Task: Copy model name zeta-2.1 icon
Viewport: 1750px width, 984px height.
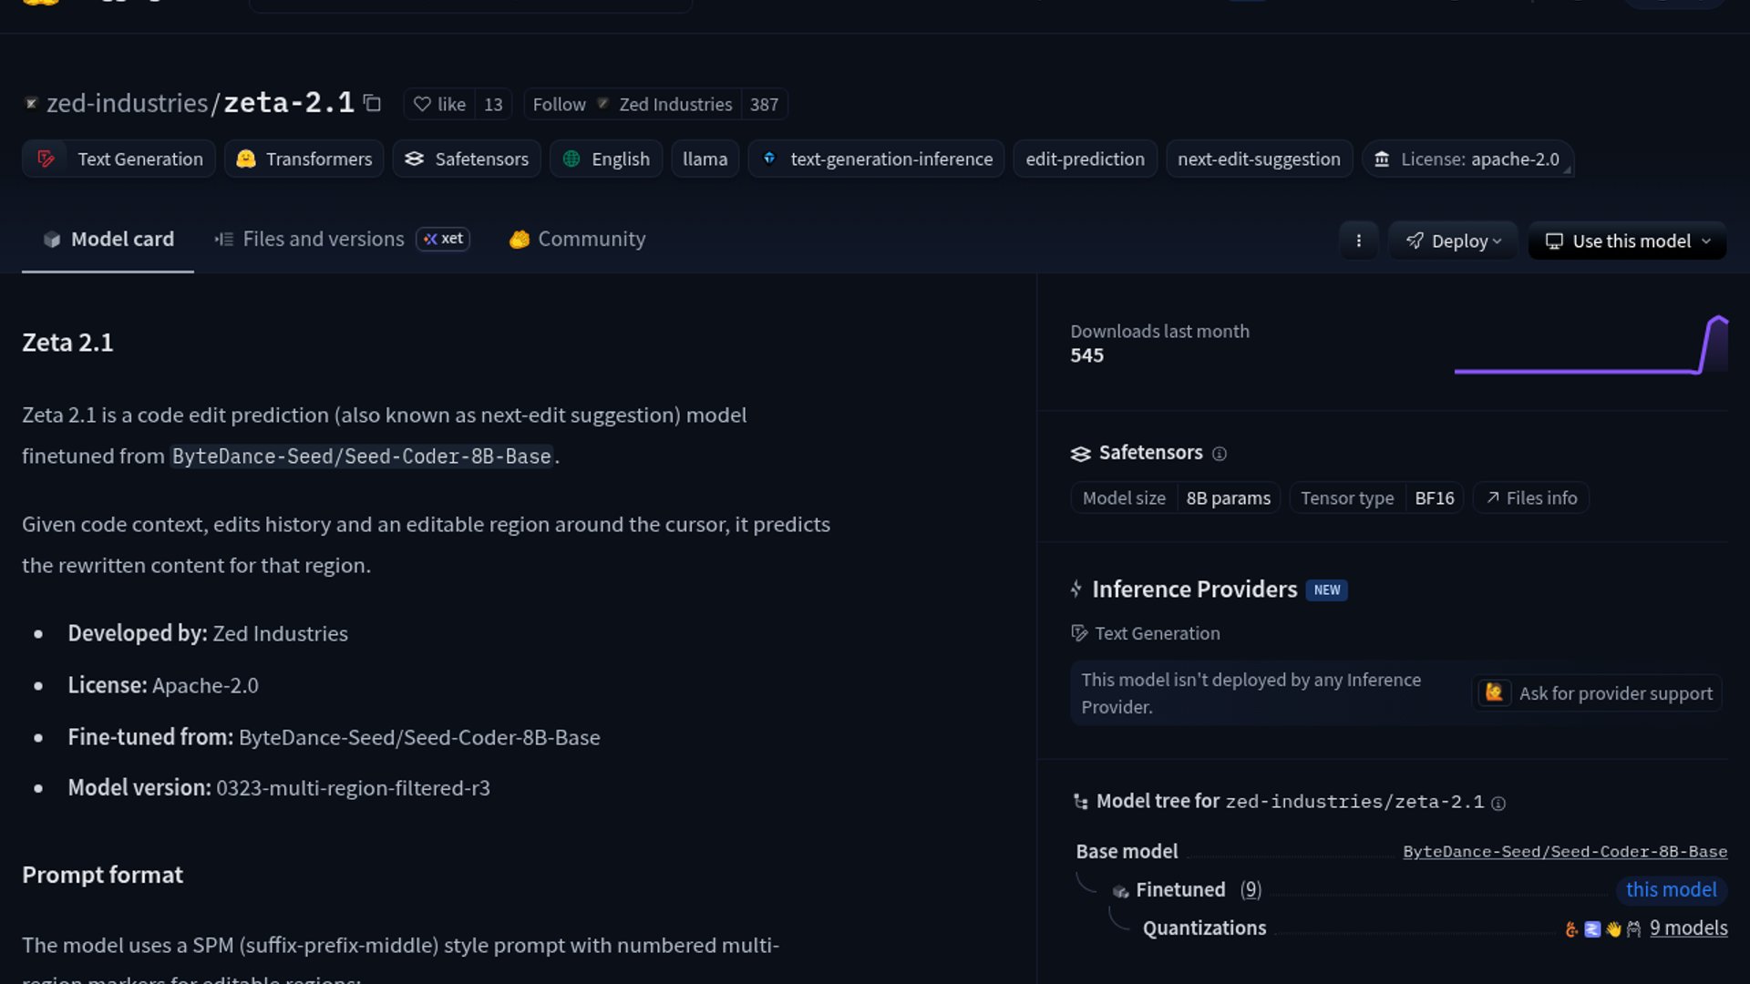Action: click(372, 103)
